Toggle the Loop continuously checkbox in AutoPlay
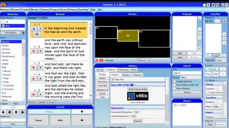The height and width of the screenshot is (128, 229). click(207, 92)
